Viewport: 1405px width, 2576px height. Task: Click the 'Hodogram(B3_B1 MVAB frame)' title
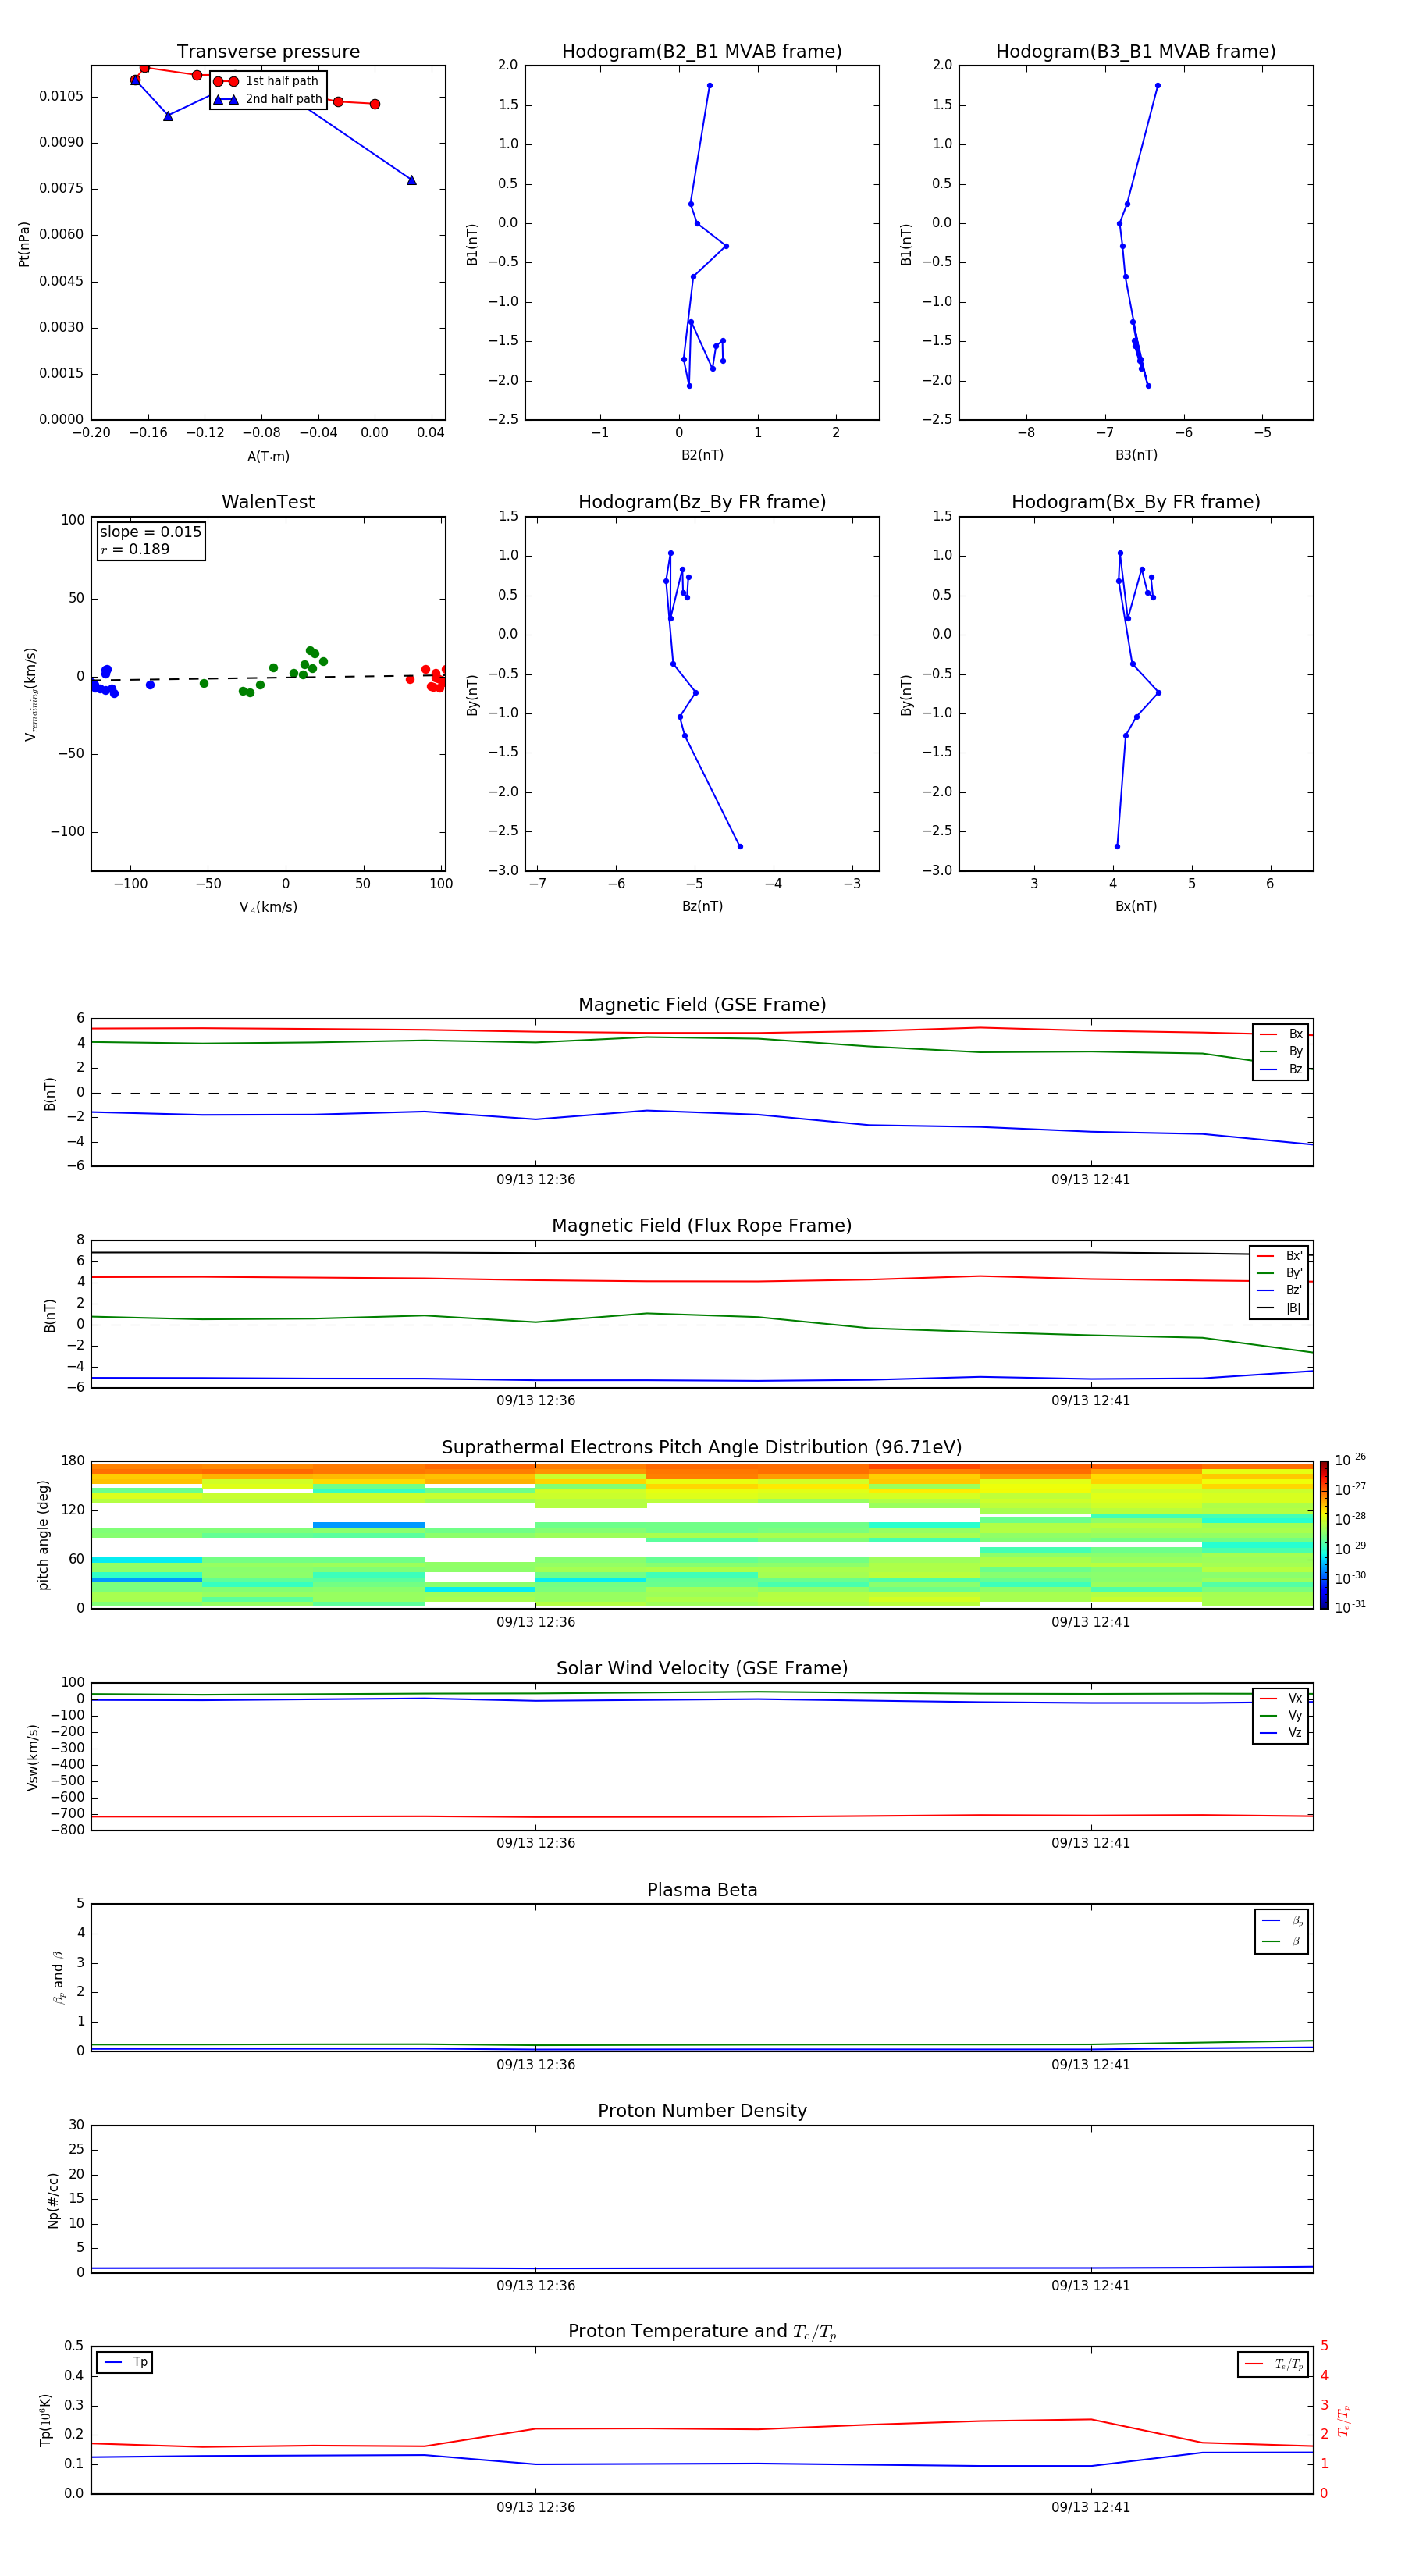(1136, 52)
